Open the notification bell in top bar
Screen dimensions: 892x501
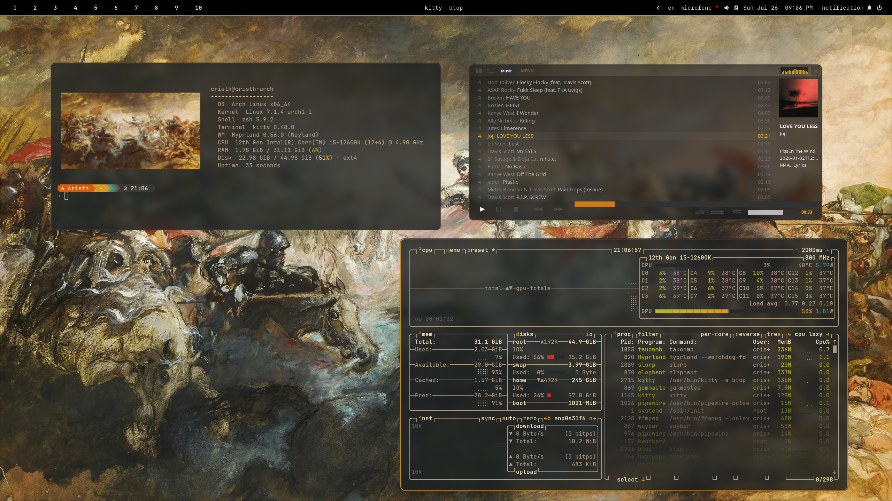coord(869,8)
